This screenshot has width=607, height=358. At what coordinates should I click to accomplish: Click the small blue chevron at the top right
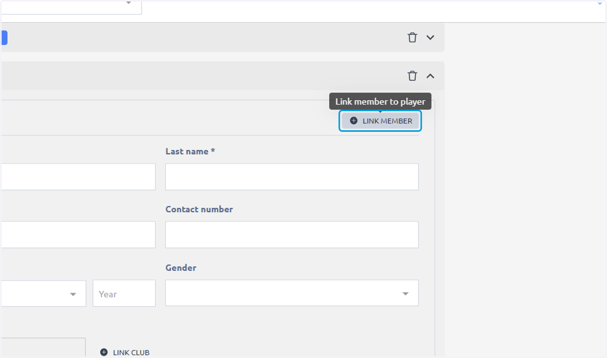click(600, 3)
